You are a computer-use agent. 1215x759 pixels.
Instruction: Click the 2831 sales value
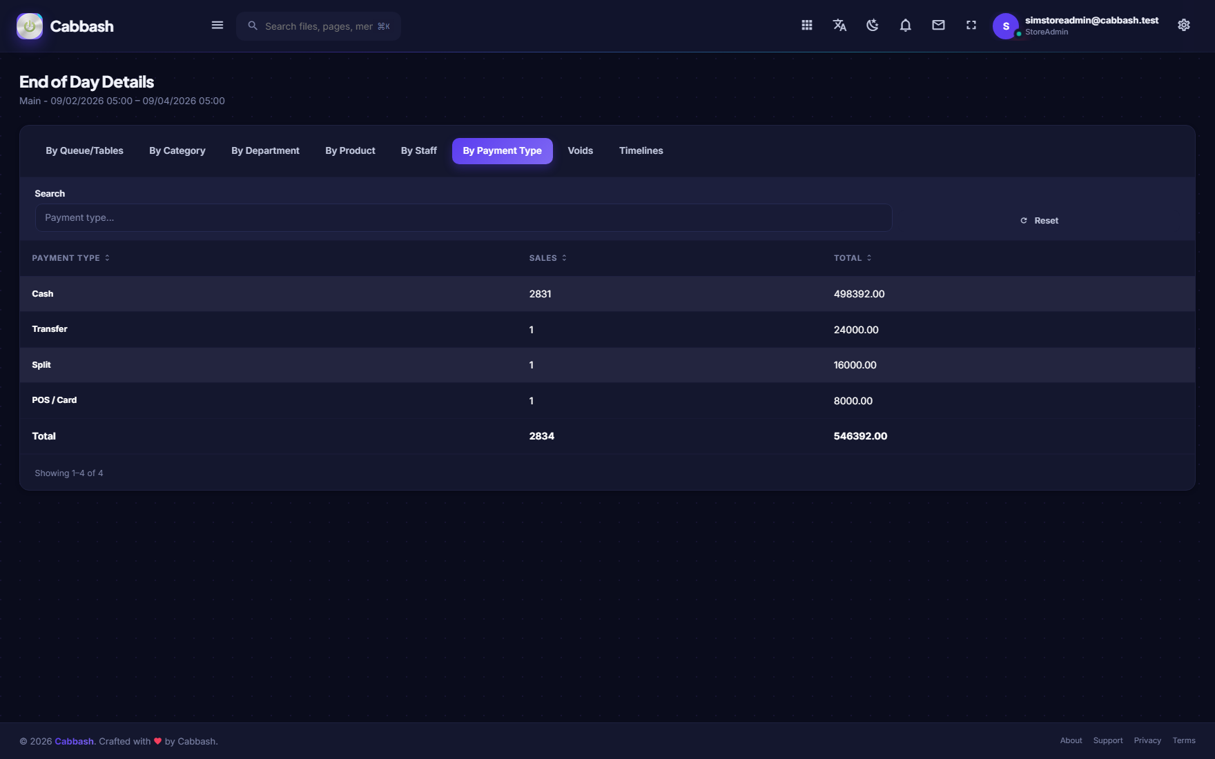(541, 294)
